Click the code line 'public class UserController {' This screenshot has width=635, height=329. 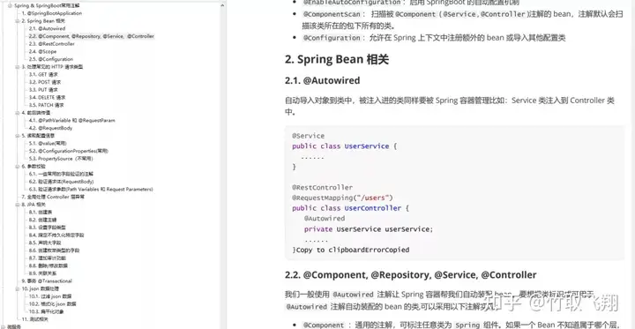(350, 208)
